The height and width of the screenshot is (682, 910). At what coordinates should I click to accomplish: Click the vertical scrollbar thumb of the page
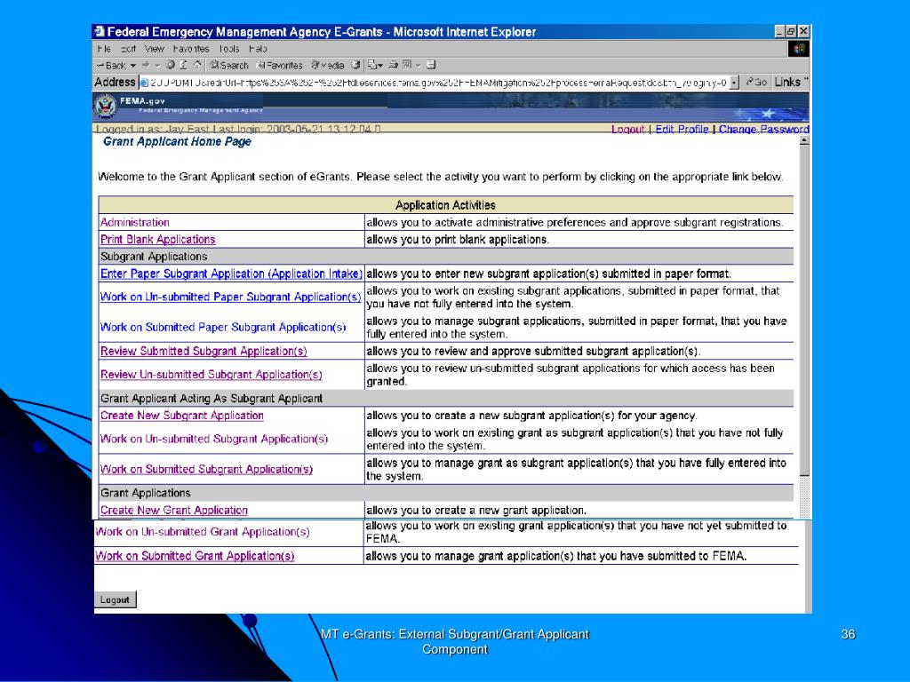(x=804, y=310)
